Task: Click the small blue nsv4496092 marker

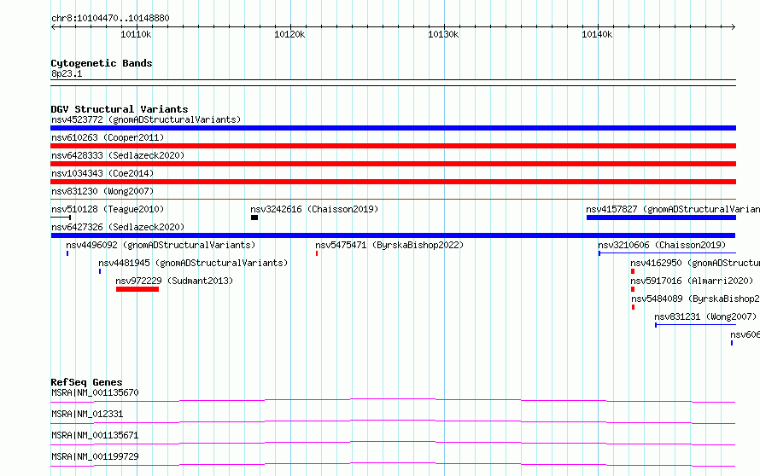Action: (67, 253)
